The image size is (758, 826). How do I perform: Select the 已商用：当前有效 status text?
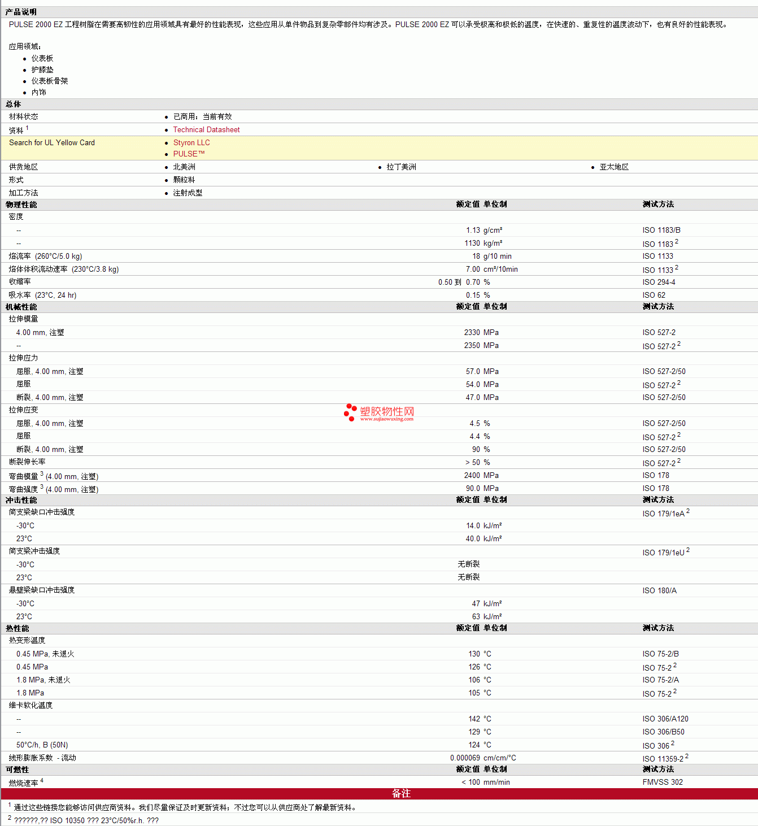coord(202,116)
